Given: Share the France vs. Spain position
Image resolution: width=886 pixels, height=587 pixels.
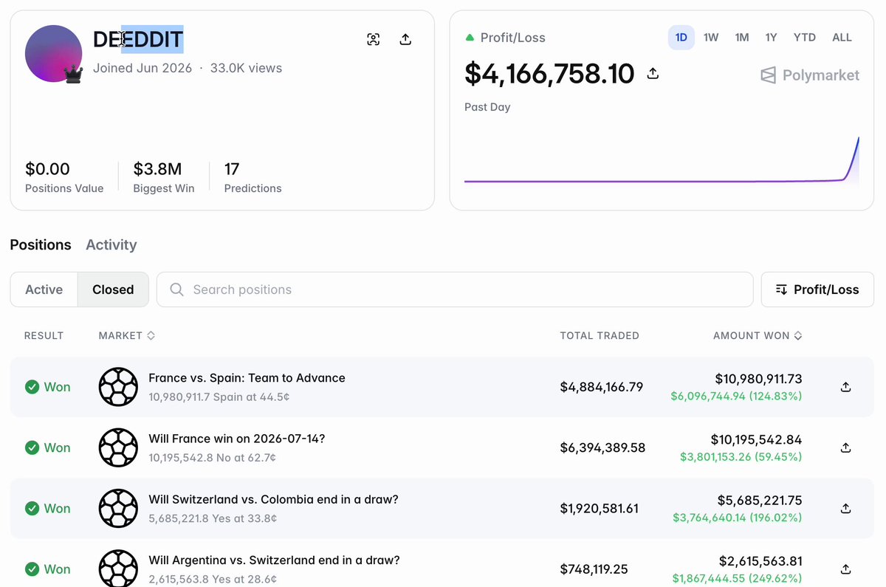Looking at the screenshot, I should (x=846, y=387).
